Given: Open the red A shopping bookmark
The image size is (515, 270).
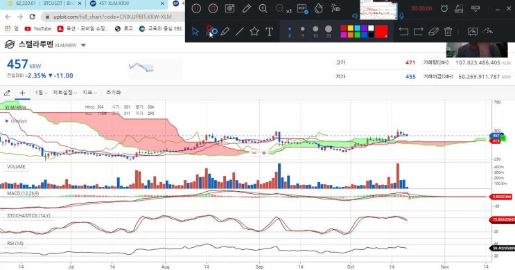Looking at the screenshot, I should [x=82, y=28].
